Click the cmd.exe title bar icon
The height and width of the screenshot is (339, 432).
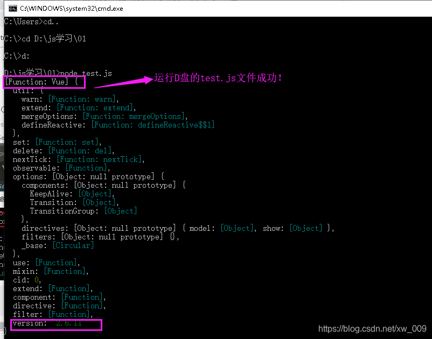point(13,9)
